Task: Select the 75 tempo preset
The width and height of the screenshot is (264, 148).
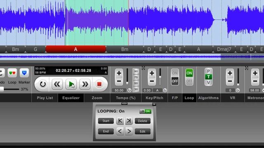Action: point(136,77)
